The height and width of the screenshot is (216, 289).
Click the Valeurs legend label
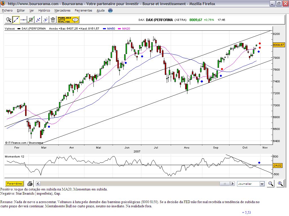coord(10,28)
